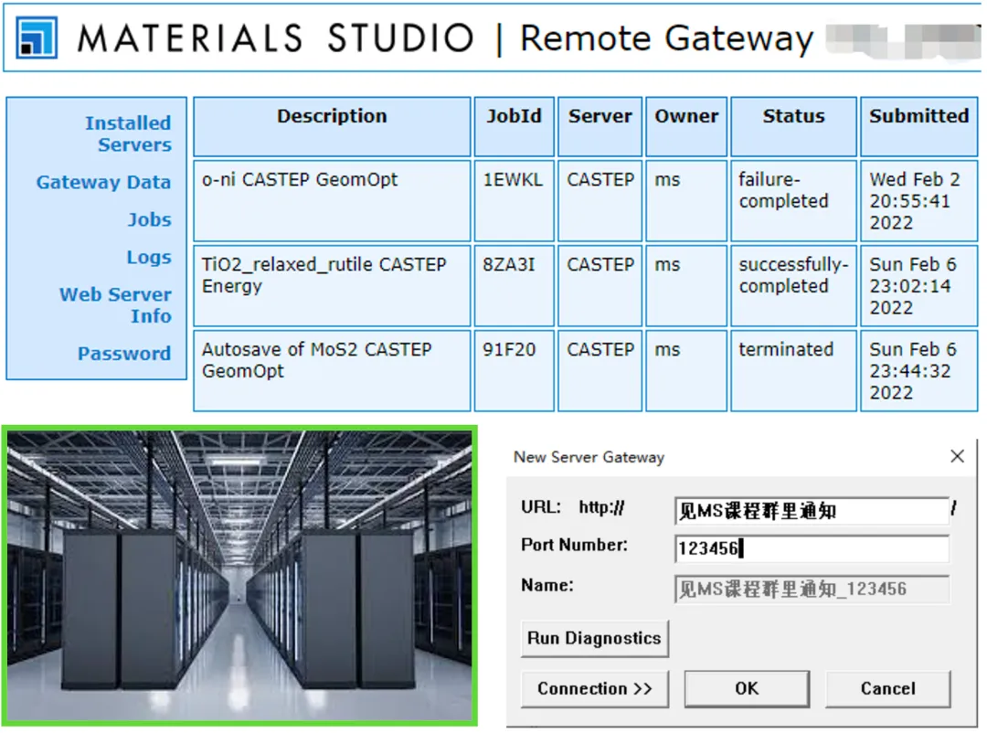
Task: Click the Server column header
Action: click(600, 126)
